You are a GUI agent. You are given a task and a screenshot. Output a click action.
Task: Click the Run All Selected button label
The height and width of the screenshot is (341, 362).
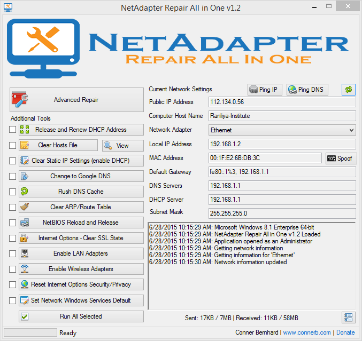81,316
